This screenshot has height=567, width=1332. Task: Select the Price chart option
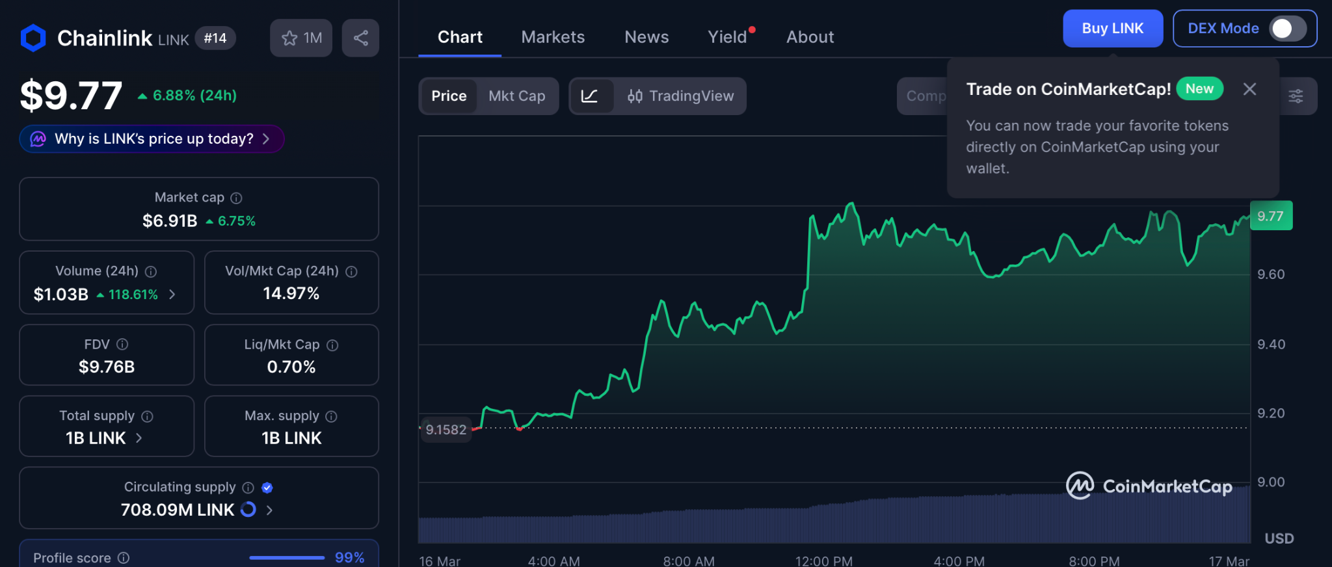[x=449, y=96]
